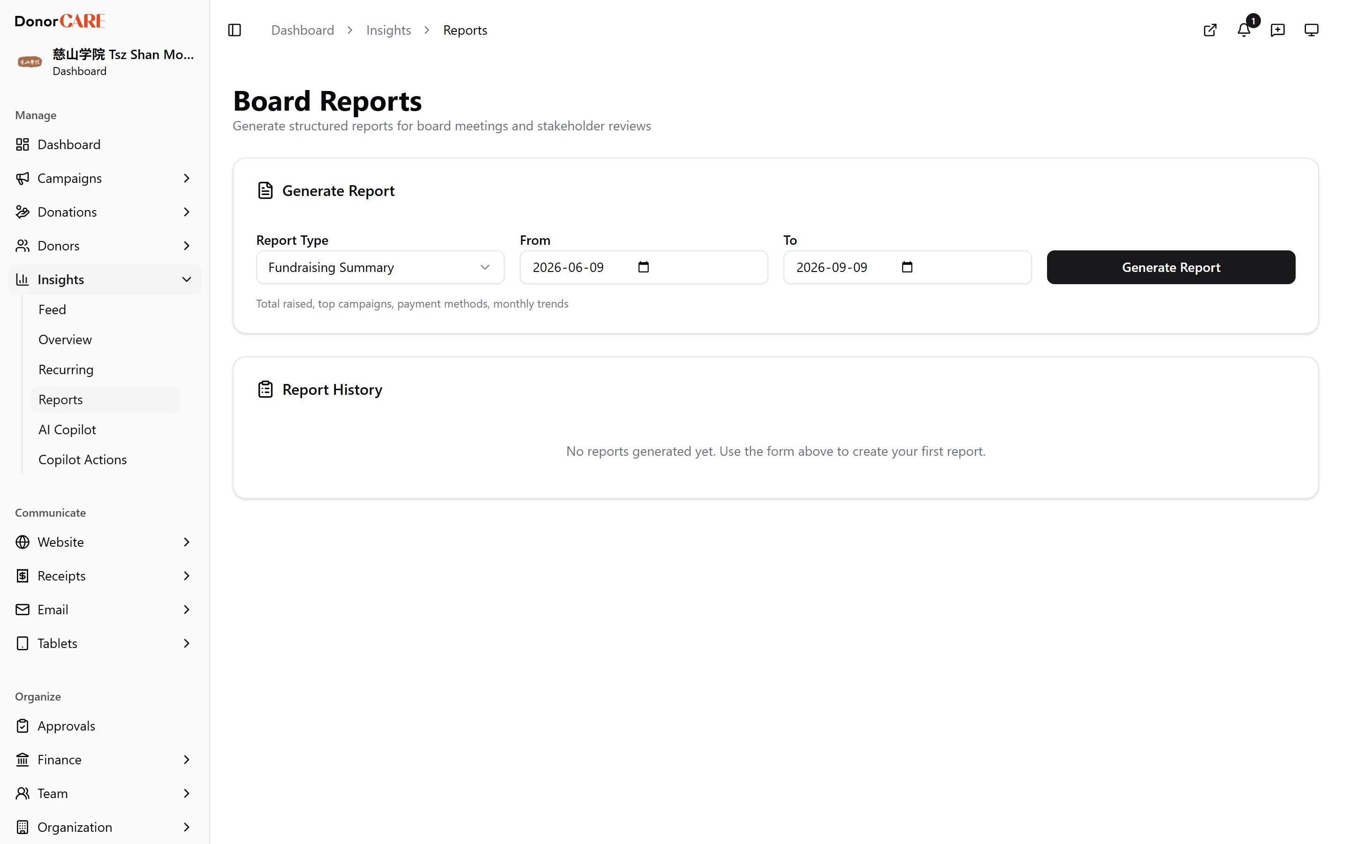Click the monitor display icon
The width and height of the screenshot is (1351, 844).
1312,30
